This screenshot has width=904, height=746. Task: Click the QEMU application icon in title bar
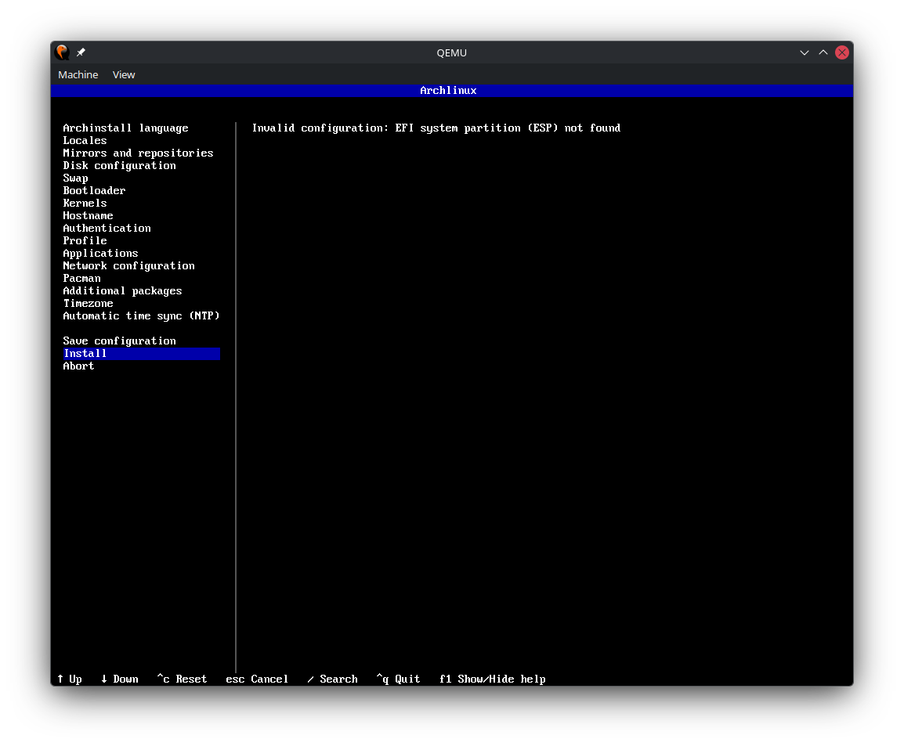62,52
